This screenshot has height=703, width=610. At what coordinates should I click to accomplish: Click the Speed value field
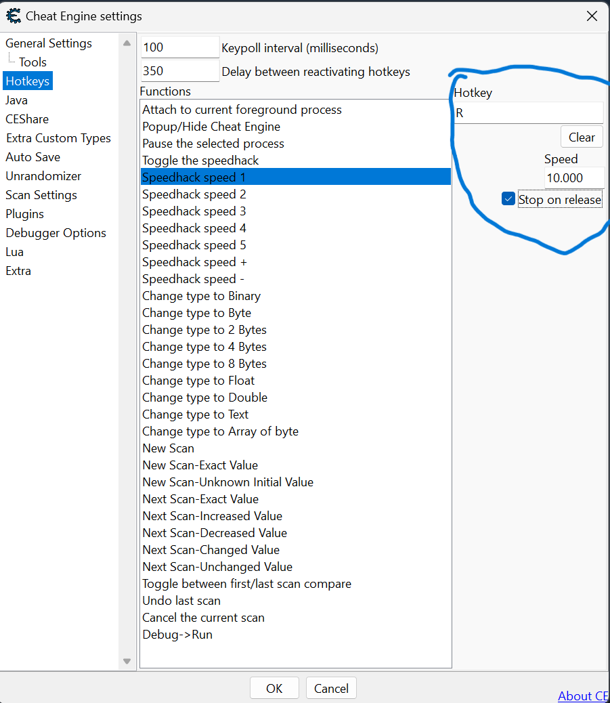coord(574,178)
